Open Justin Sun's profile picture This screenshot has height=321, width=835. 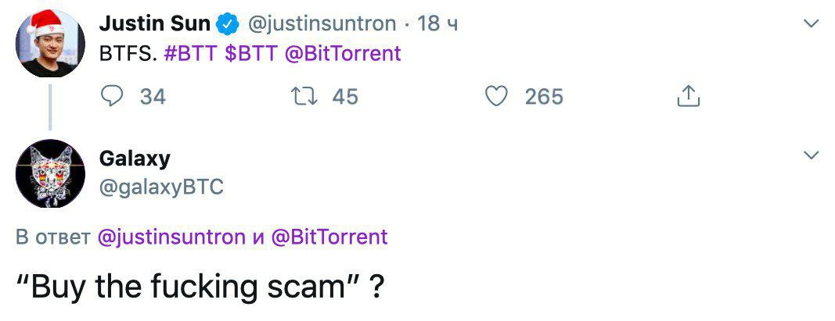[50, 43]
